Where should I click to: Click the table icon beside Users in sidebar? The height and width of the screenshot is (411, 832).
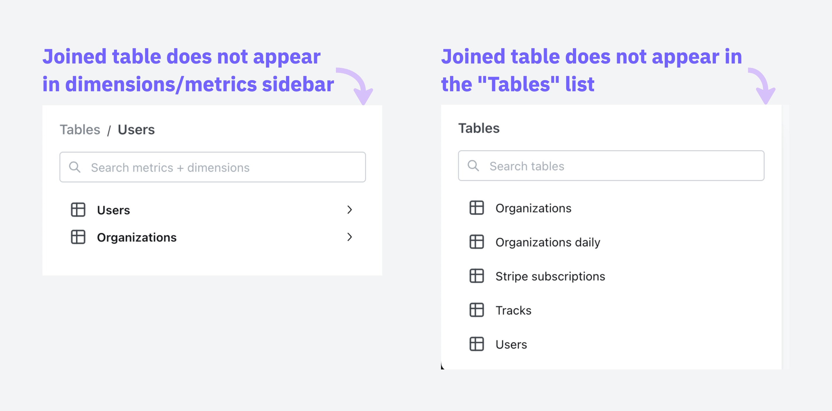[x=78, y=210]
